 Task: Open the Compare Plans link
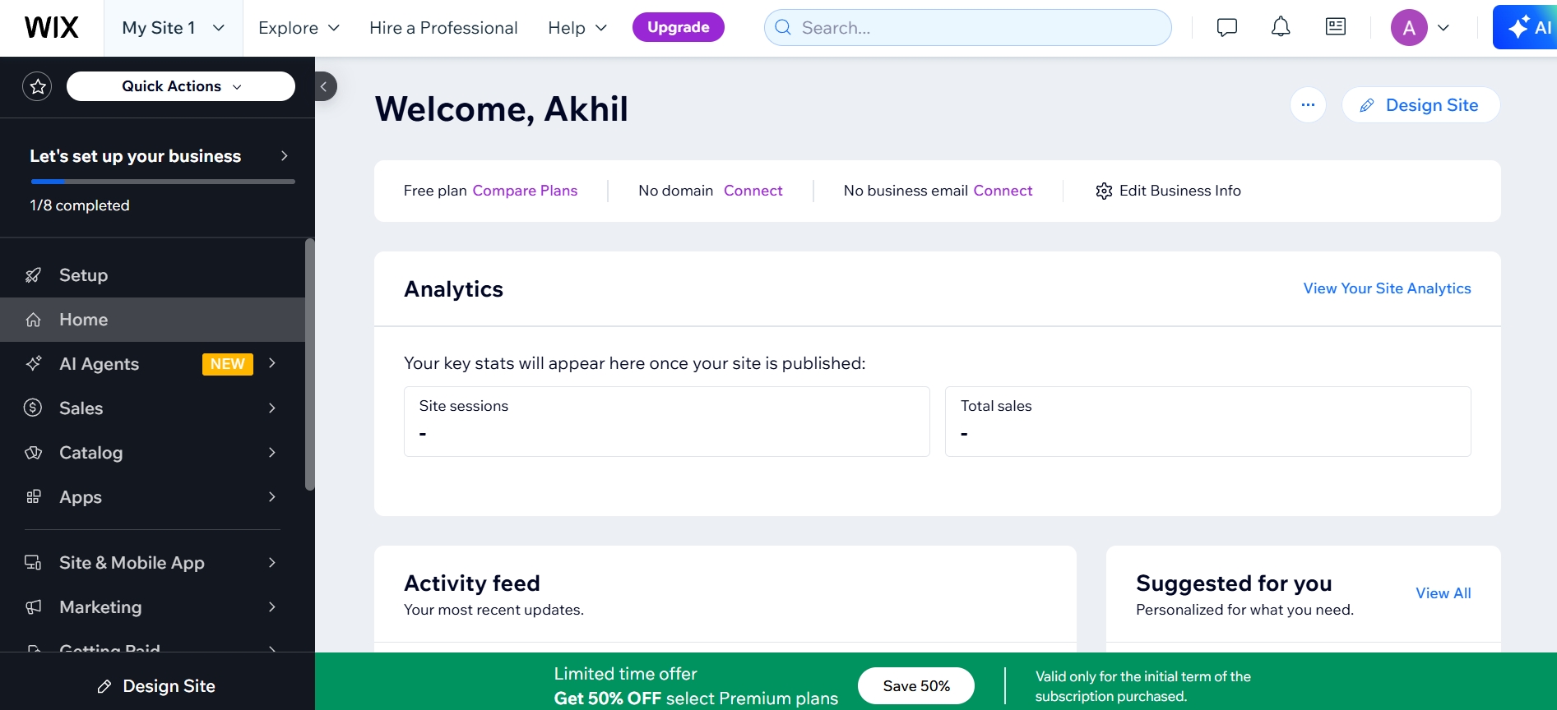tap(525, 191)
